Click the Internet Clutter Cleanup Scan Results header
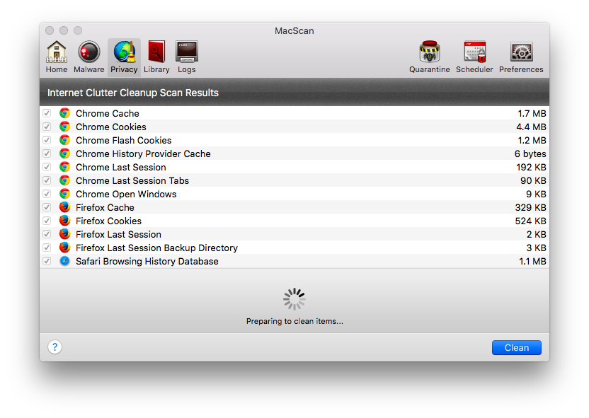589x418 pixels. [x=133, y=93]
